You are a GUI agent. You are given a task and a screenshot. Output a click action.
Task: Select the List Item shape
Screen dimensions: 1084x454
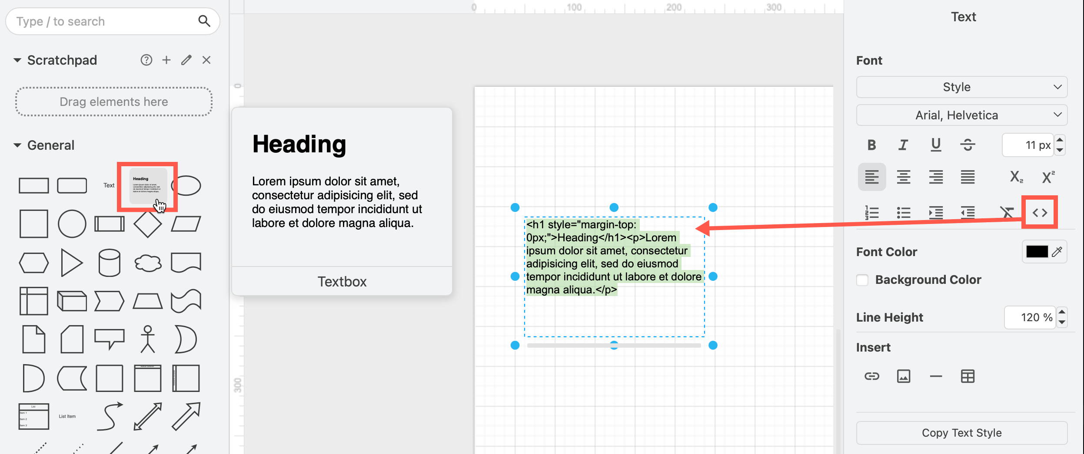point(67,416)
